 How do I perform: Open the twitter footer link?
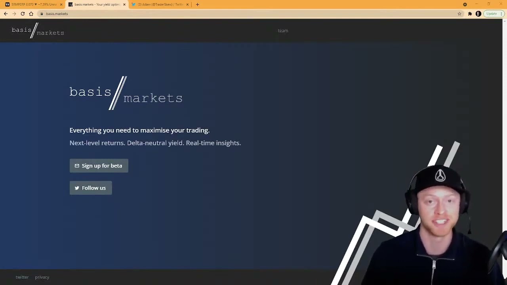(22, 277)
